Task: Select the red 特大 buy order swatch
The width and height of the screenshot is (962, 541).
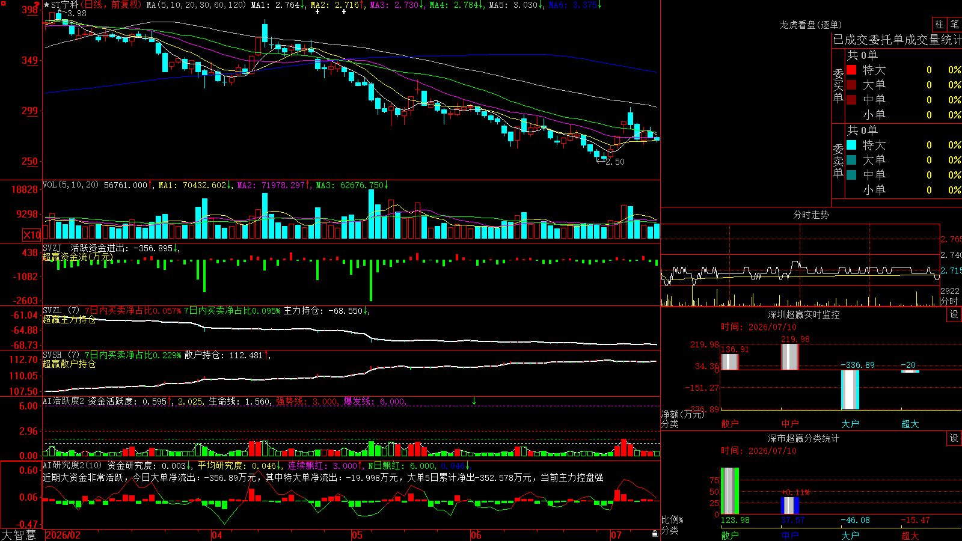Action: [851, 70]
